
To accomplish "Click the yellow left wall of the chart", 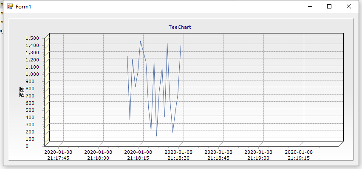I will (47, 90).
